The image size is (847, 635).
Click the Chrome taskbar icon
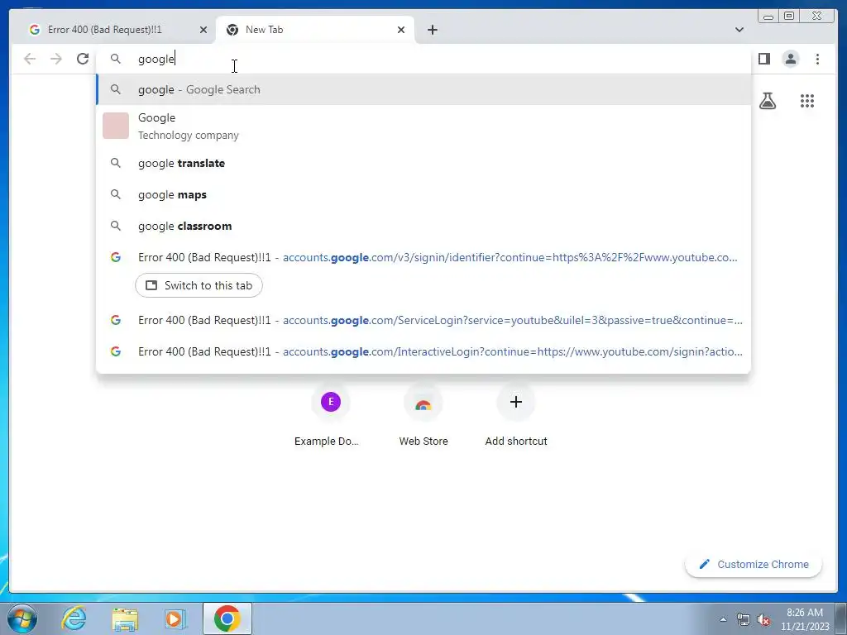[x=227, y=618]
